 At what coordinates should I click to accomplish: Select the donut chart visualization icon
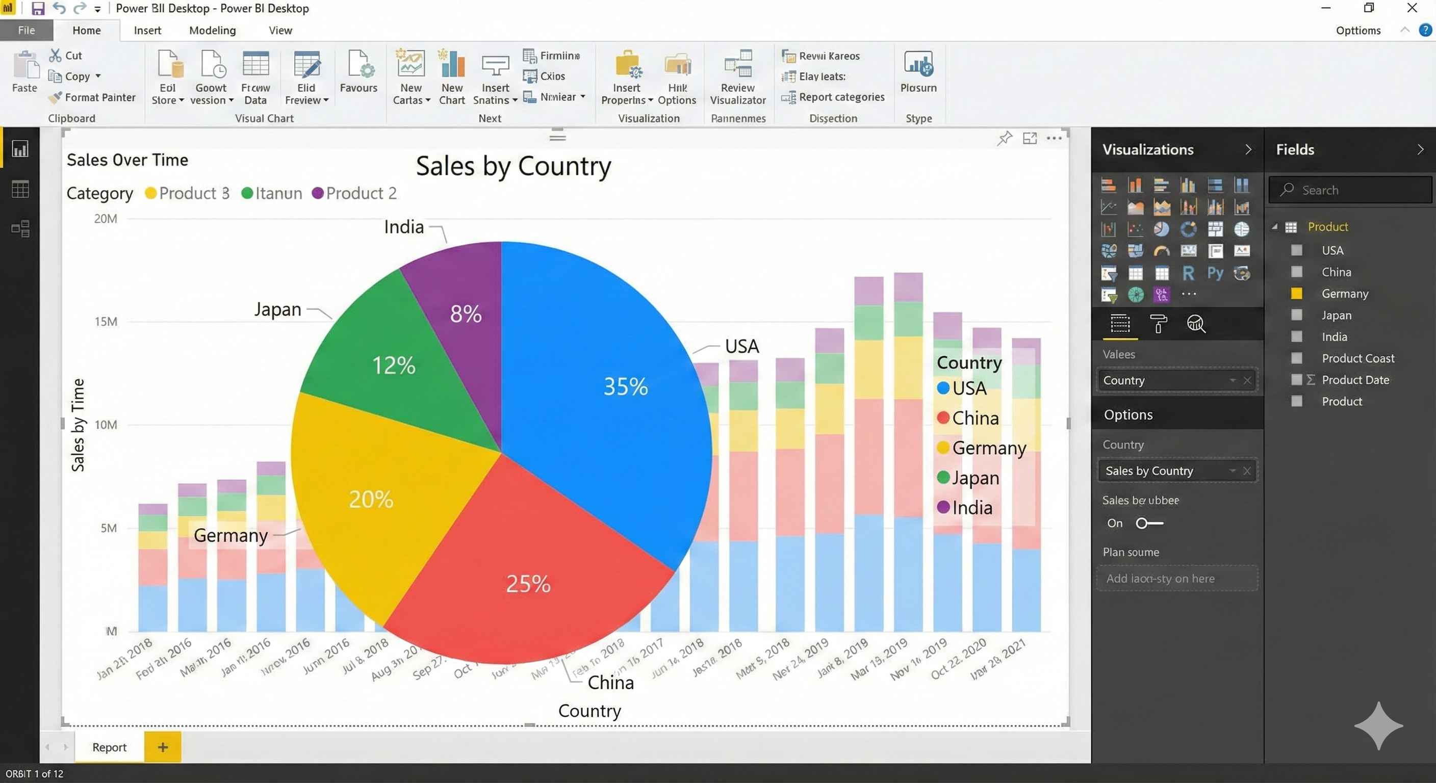click(x=1188, y=229)
